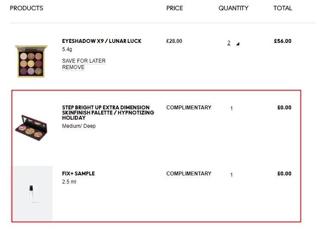Open the Step Bright Up palette thumbnail
The image size is (316, 232).
point(31,128)
